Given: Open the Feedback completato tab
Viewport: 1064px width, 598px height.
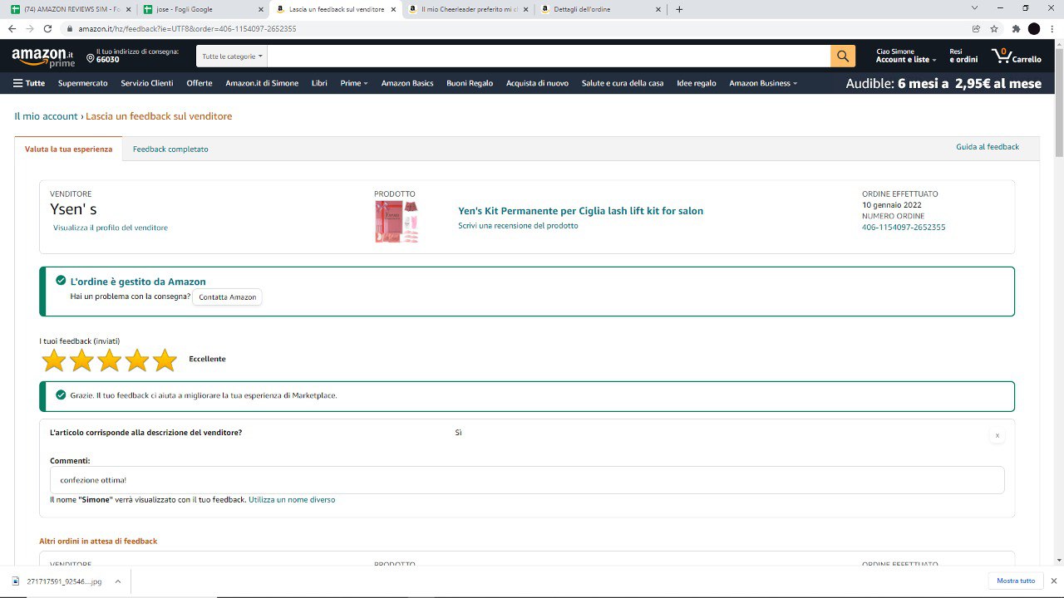Looking at the screenshot, I should 170,149.
